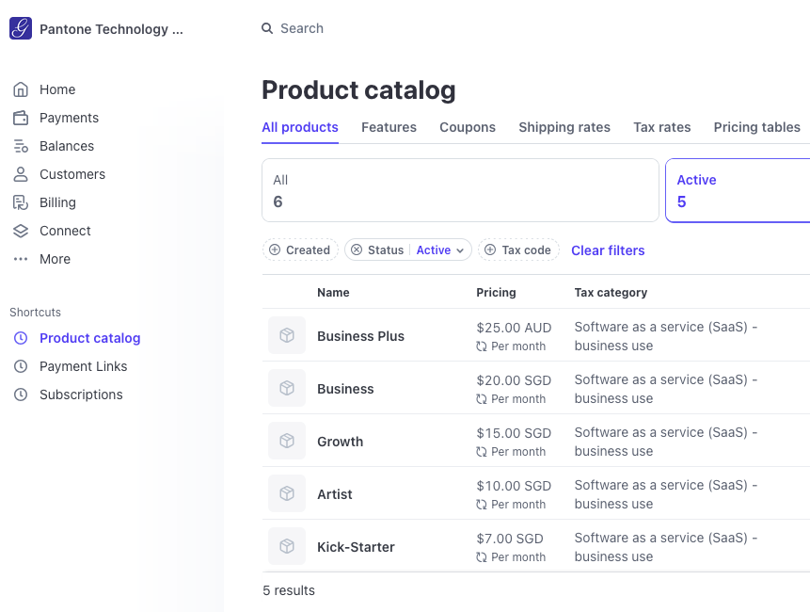Viewport: 810px width, 612px height.
Task: Open Connect using its stacked-layers icon
Action: 19,231
